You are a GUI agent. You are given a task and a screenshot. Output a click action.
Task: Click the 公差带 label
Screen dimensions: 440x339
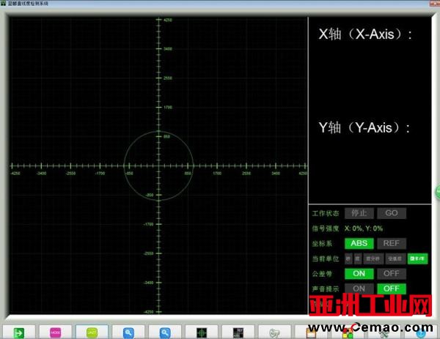click(x=322, y=274)
